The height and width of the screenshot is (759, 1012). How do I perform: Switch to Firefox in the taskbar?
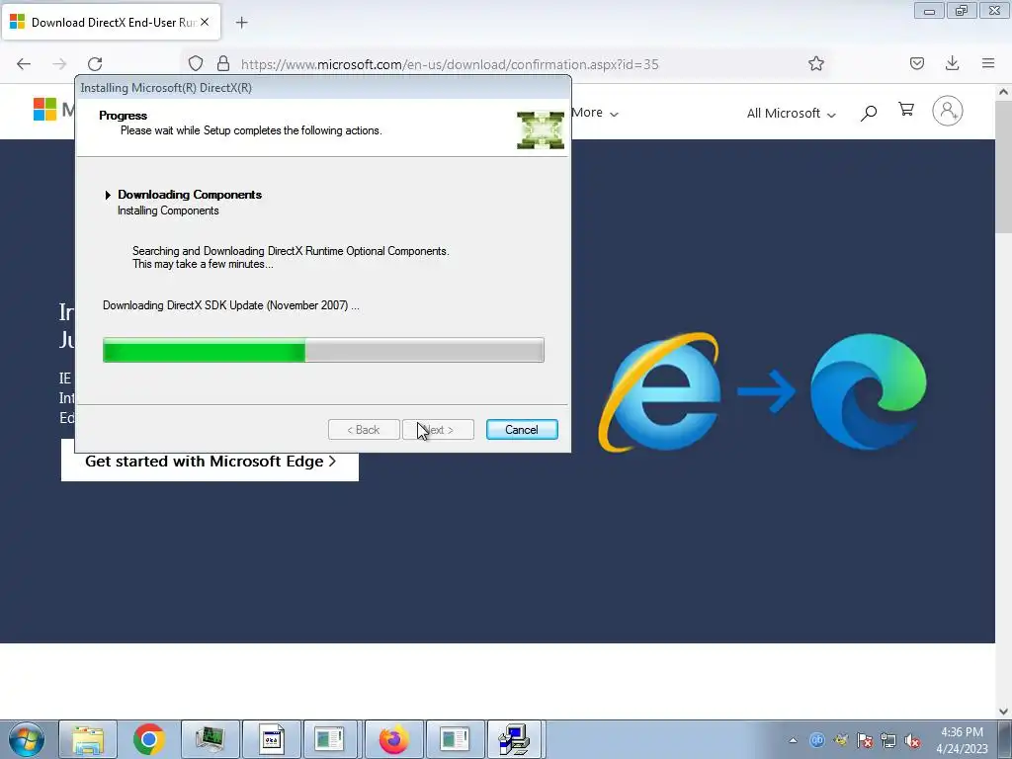tap(393, 739)
